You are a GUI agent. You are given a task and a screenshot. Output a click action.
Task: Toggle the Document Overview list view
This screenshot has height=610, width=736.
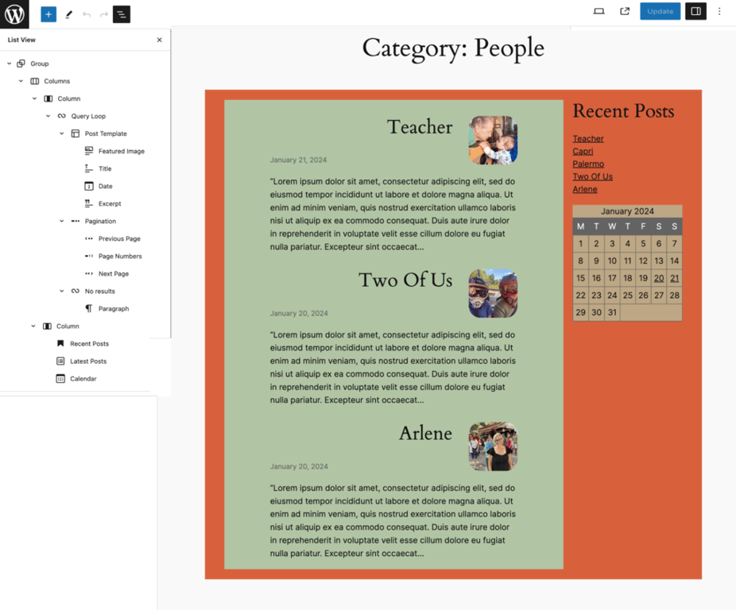121,14
